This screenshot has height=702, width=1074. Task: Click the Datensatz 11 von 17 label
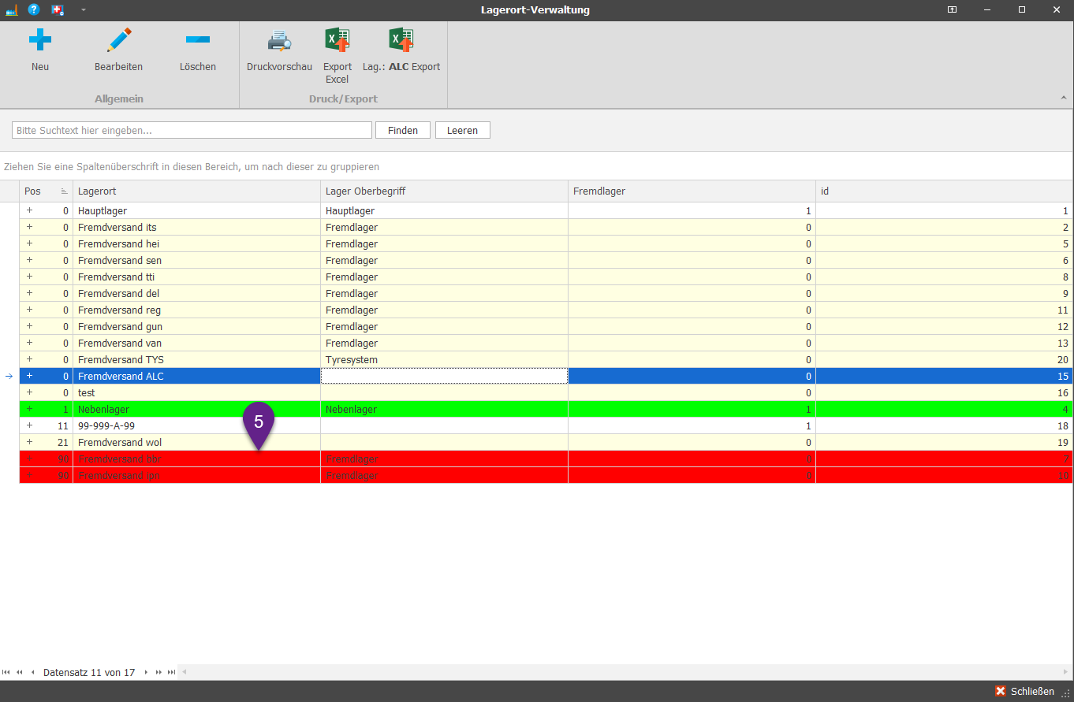click(89, 673)
